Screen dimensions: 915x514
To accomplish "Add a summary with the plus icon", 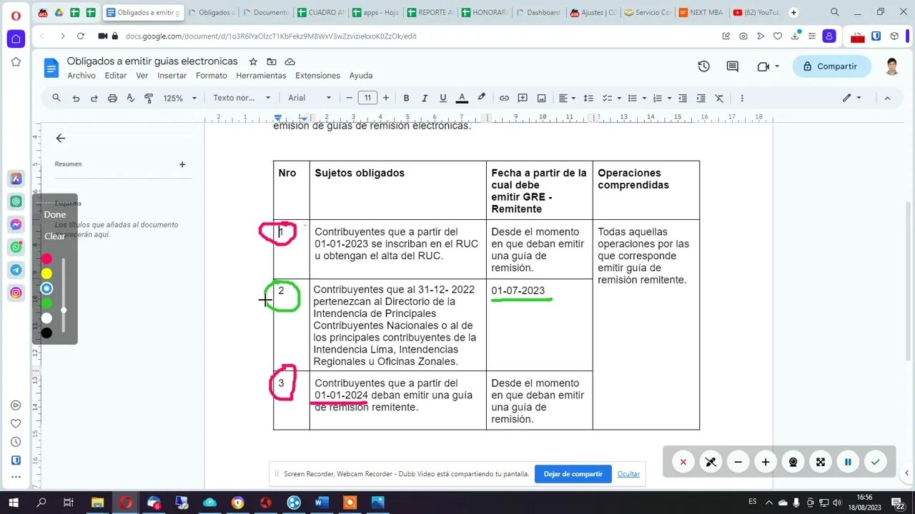I will pyautogui.click(x=182, y=164).
